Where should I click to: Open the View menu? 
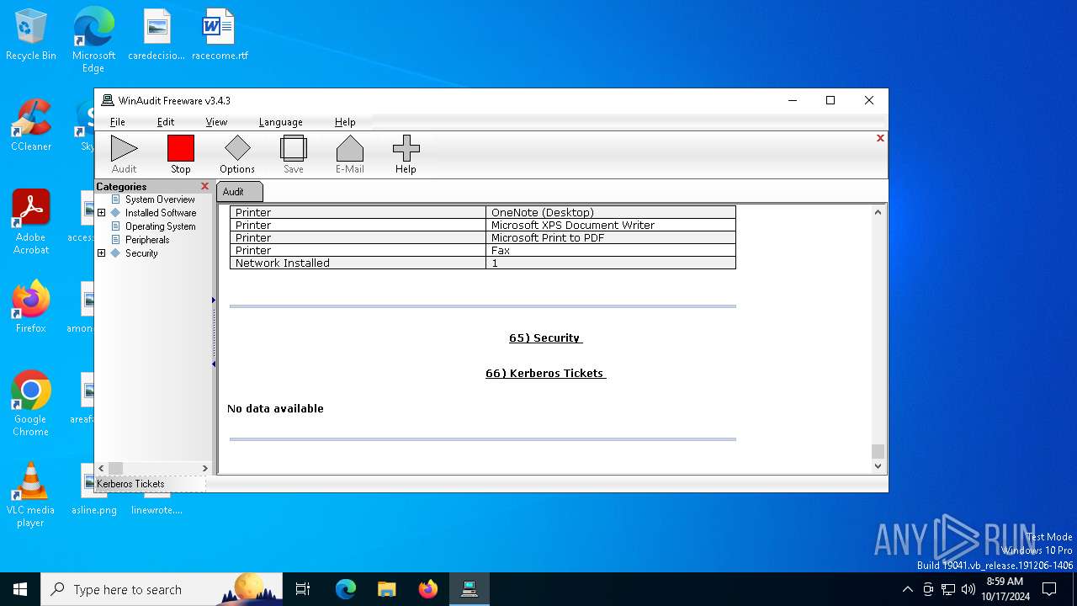point(216,122)
